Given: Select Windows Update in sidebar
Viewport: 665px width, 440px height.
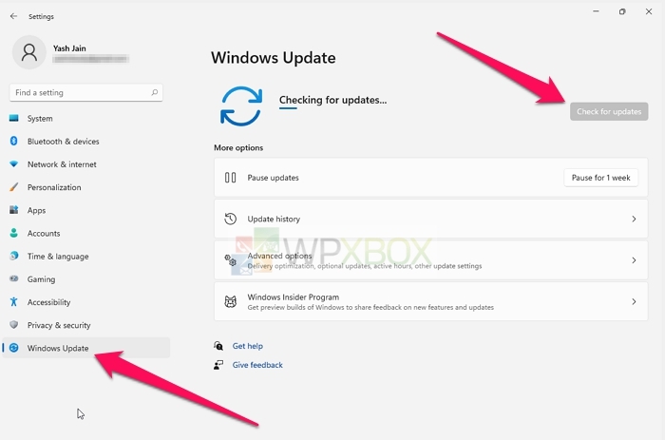Looking at the screenshot, I should click(86, 348).
